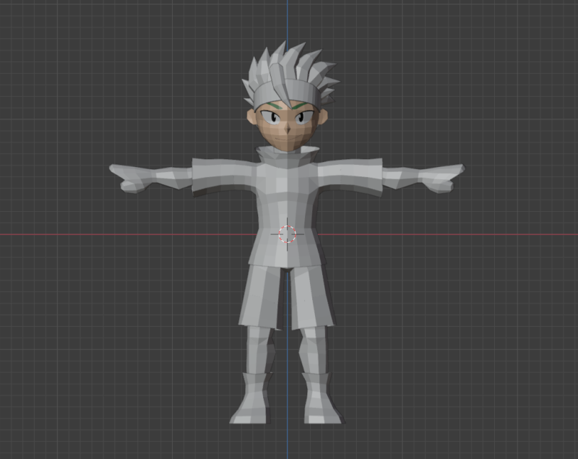Click the character's face

point(287,127)
